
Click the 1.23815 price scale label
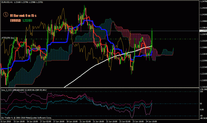tap(204, 28)
